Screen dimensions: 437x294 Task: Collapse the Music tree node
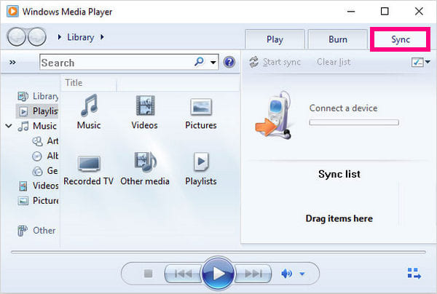(x=9, y=126)
